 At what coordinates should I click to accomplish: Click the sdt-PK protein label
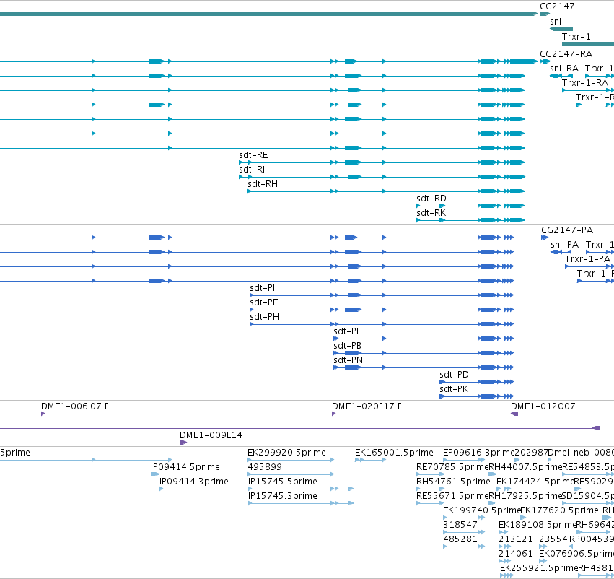(453, 389)
